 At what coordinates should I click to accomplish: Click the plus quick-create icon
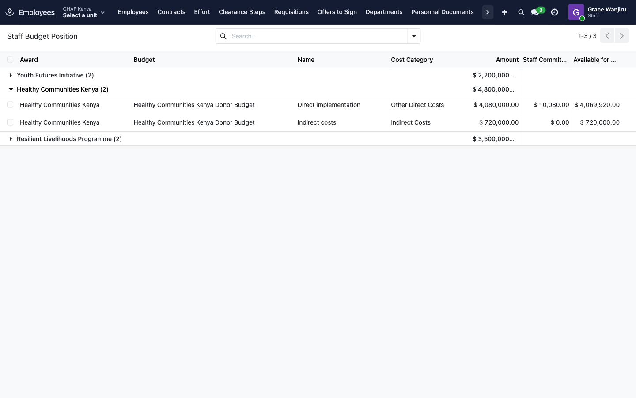pyautogui.click(x=504, y=12)
